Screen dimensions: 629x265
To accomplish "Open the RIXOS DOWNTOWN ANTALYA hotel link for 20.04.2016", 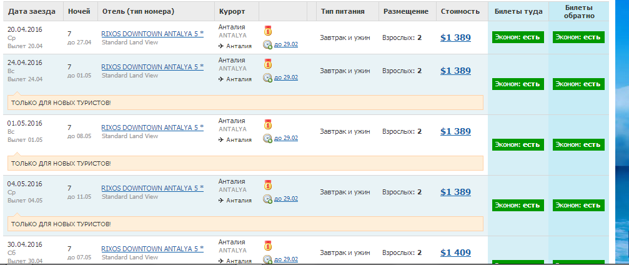I will (x=152, y=32).
